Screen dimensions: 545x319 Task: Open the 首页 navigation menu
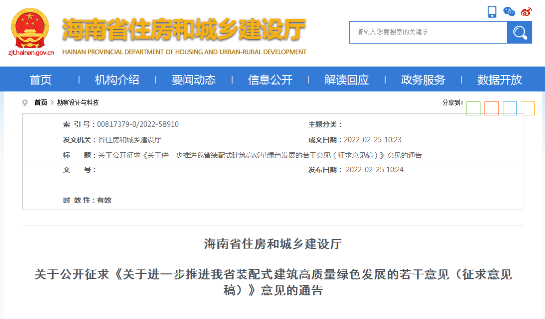pos(40,79)
